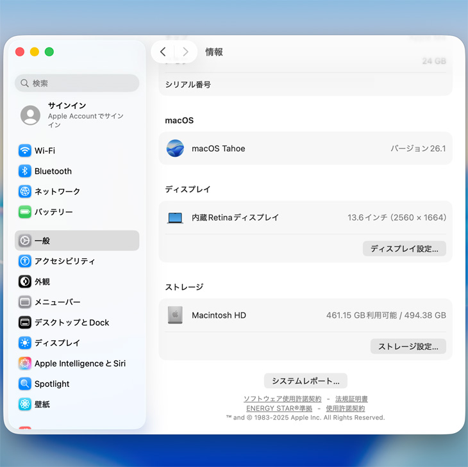Viewport: 468px width, 467px height.
Task: Click the back navigation chevron
Action: click(163, 52)
